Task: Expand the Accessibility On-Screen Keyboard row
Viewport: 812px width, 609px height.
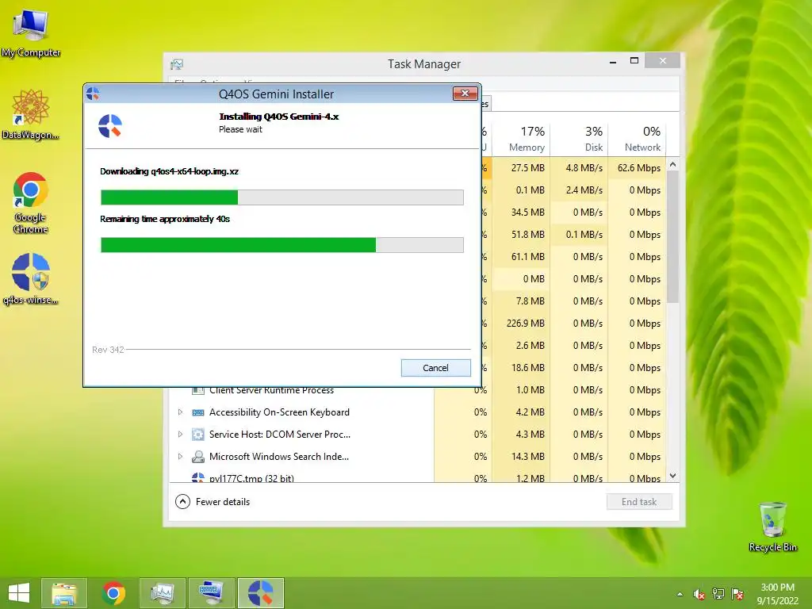Action: [180, 412]
